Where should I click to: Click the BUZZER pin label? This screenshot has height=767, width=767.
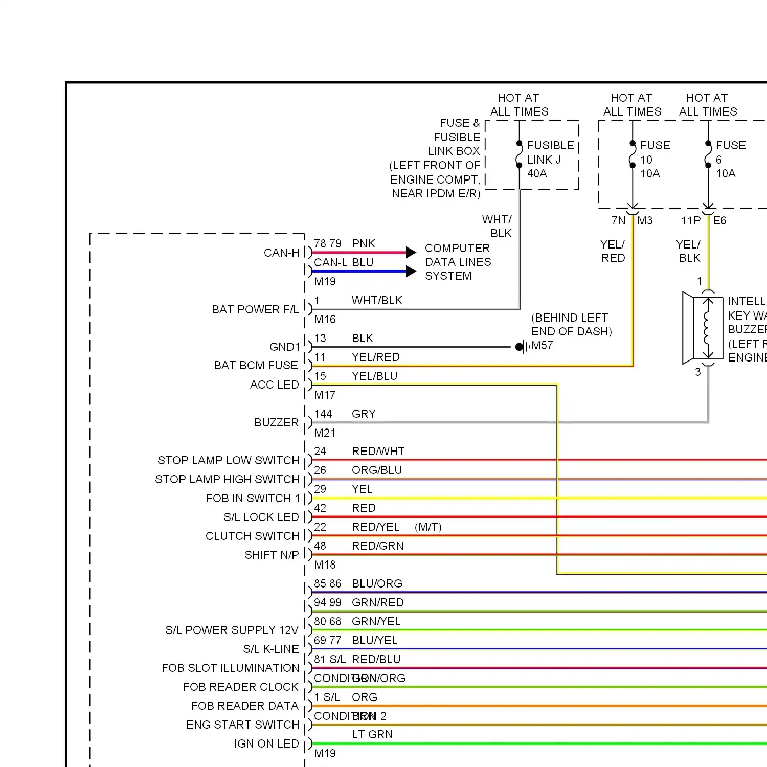point(276,422)
